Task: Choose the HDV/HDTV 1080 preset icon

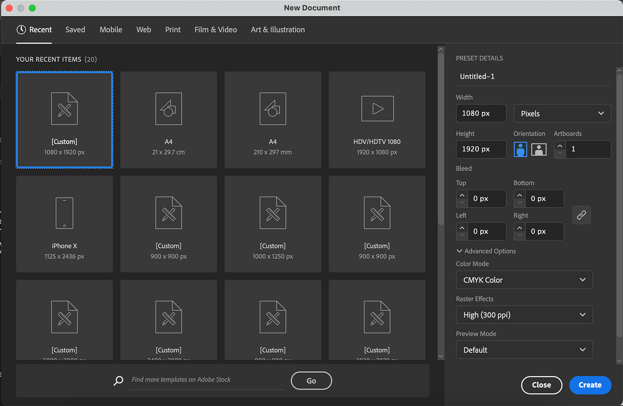Action: point(377,109)
